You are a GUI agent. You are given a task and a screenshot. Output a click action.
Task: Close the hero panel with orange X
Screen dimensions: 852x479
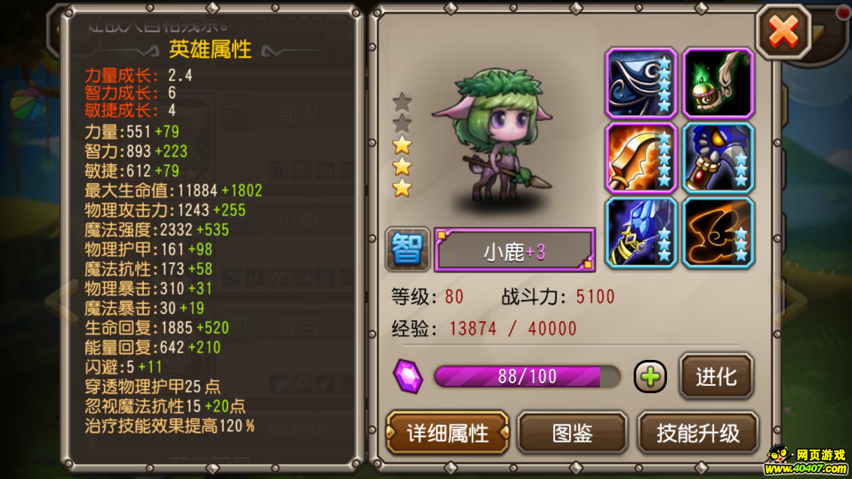(783, 31)
